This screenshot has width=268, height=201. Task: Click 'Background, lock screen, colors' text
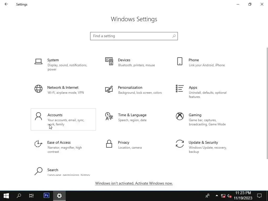[x=140, y=93]
